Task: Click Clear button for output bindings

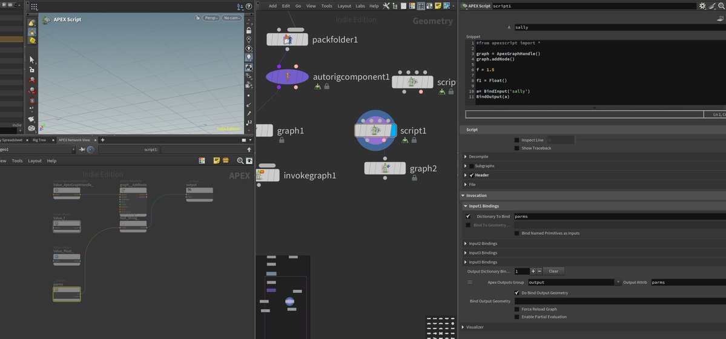Action: 554,271
